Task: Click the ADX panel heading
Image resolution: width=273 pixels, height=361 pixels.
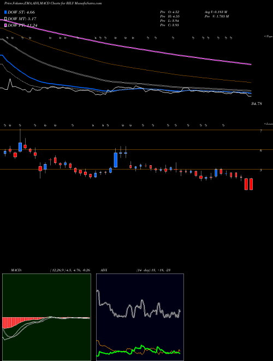Action: click(104, 270)
